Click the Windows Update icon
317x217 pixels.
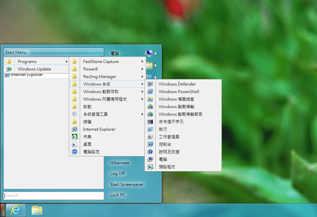9,69
